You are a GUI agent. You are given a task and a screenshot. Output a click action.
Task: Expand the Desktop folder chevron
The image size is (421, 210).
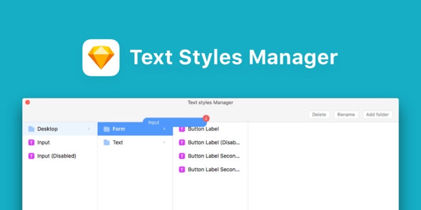89,129
